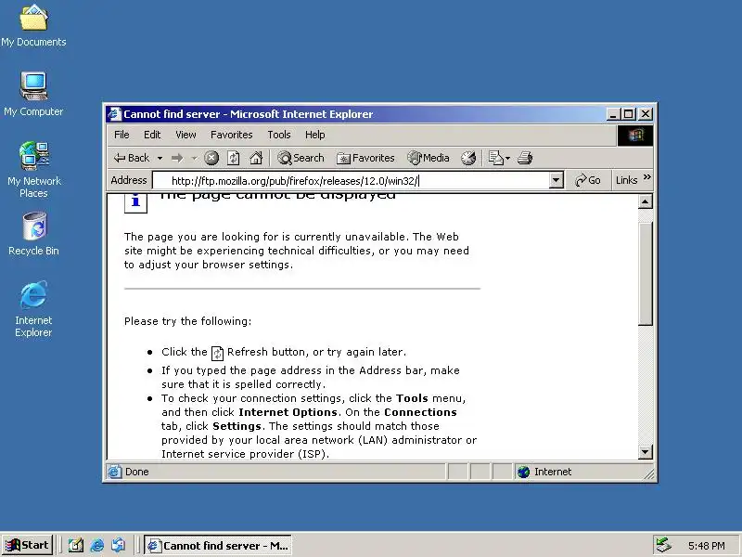Click the Windows logo throbber icon
This screenshot has height=557, width=742.
pos(635,136)
